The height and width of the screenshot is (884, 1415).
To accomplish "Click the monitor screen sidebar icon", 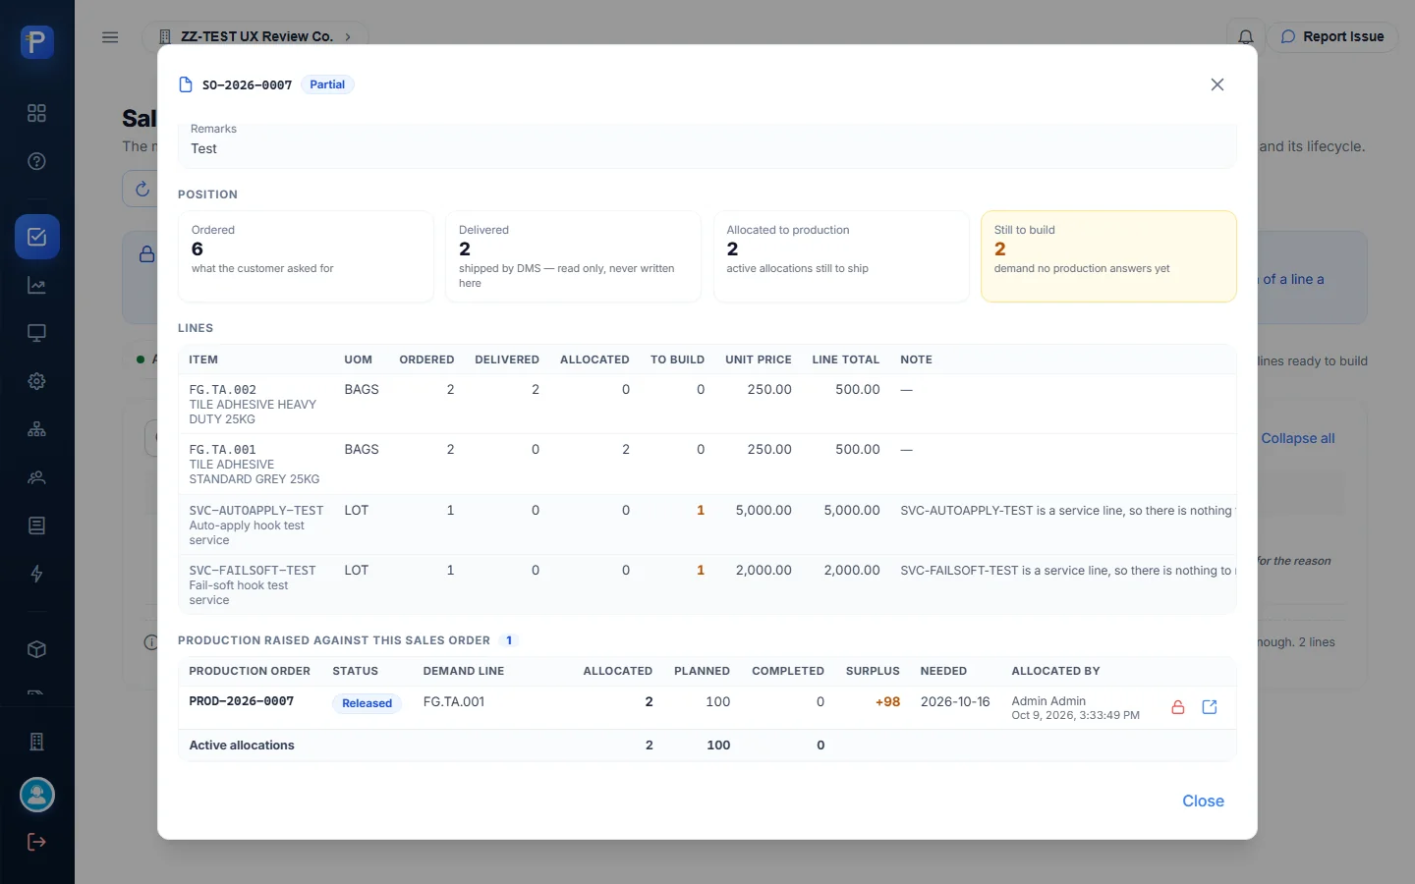I will [x=36, y=333].
